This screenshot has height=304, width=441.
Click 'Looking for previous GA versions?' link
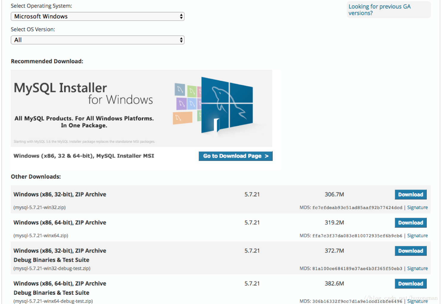tap(379, 10)
